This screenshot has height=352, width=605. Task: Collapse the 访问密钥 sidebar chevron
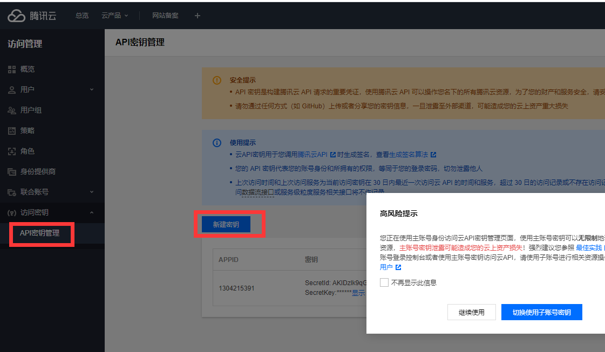91,212
